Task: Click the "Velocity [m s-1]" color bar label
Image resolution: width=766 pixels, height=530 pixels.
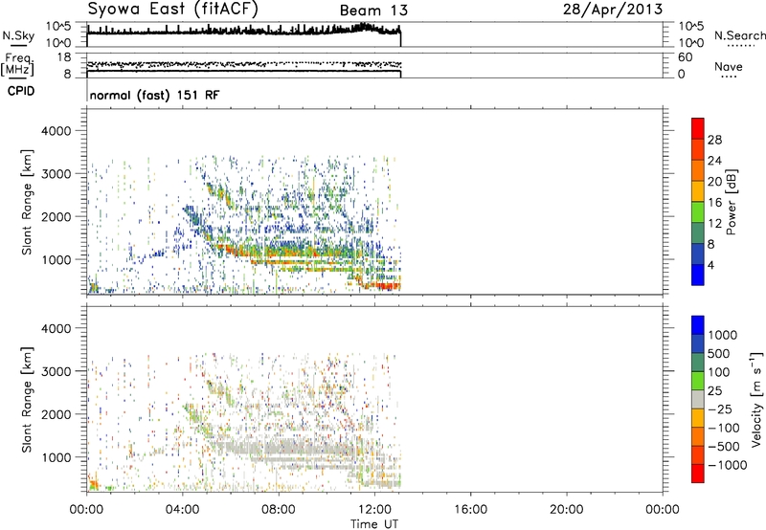Action: [756, 399]
